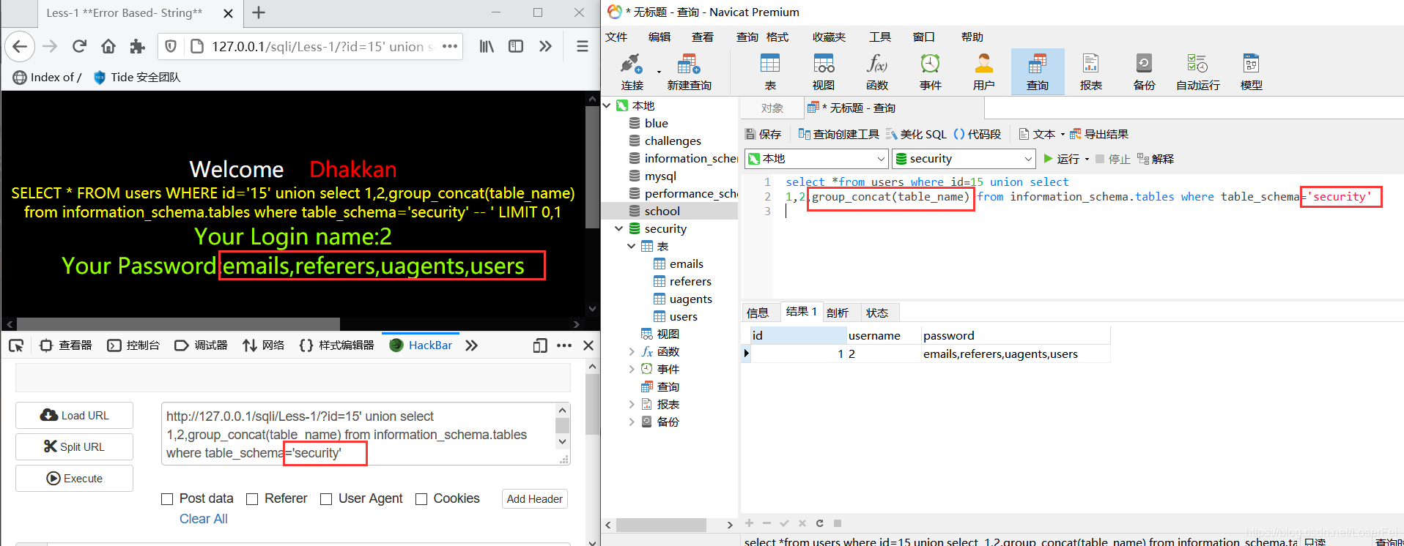Click the 导出结果 export result button
Viewport: 1404px width, 546px height.
pos(1099,135)
